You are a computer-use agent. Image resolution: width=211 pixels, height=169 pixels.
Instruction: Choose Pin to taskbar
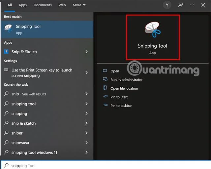click(121, 106)
